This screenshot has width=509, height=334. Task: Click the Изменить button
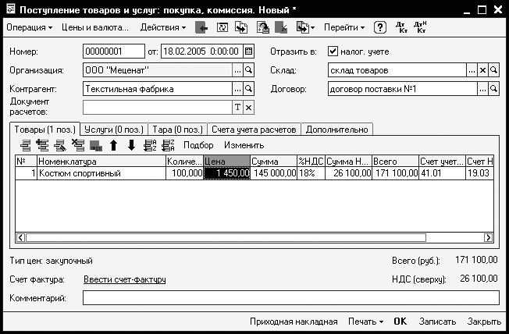(244, 145)
